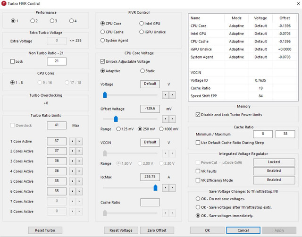Choose the 125 mV offset range

[x=118, y=129]
